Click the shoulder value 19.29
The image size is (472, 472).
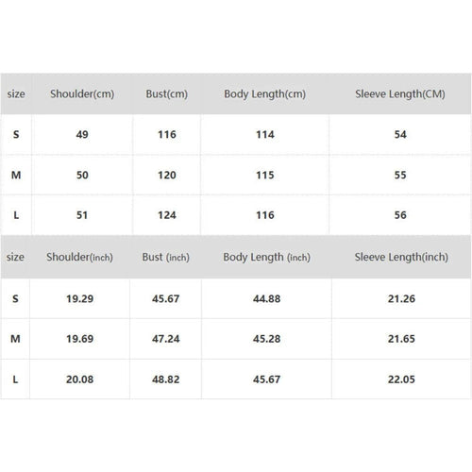pos(79,298)
